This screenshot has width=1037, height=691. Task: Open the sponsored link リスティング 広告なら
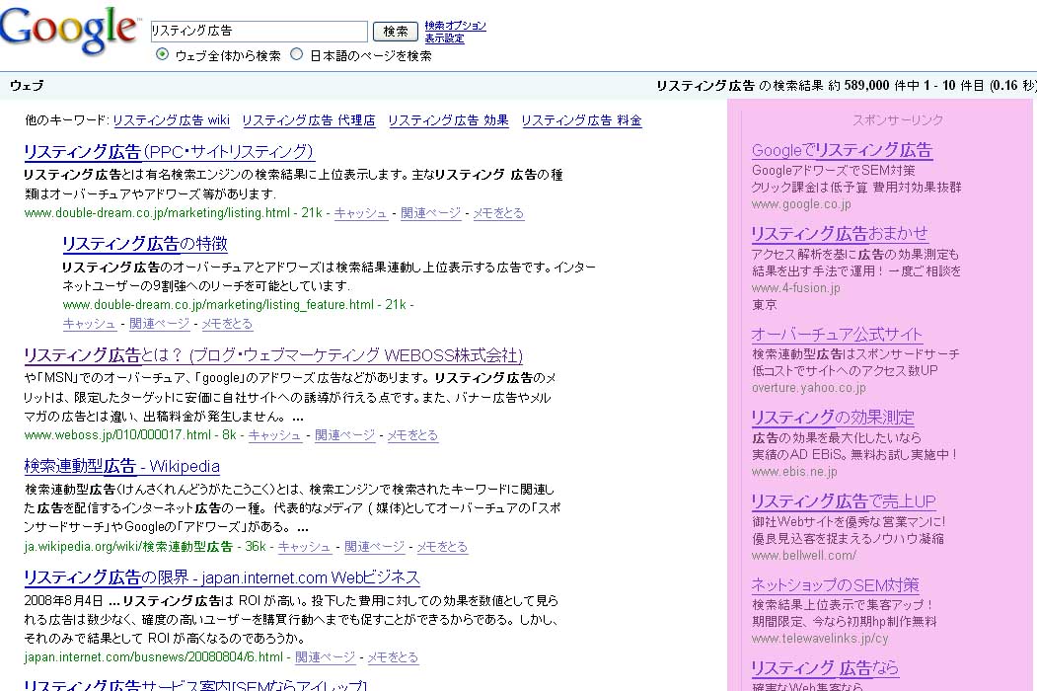(x=825, y=668)
